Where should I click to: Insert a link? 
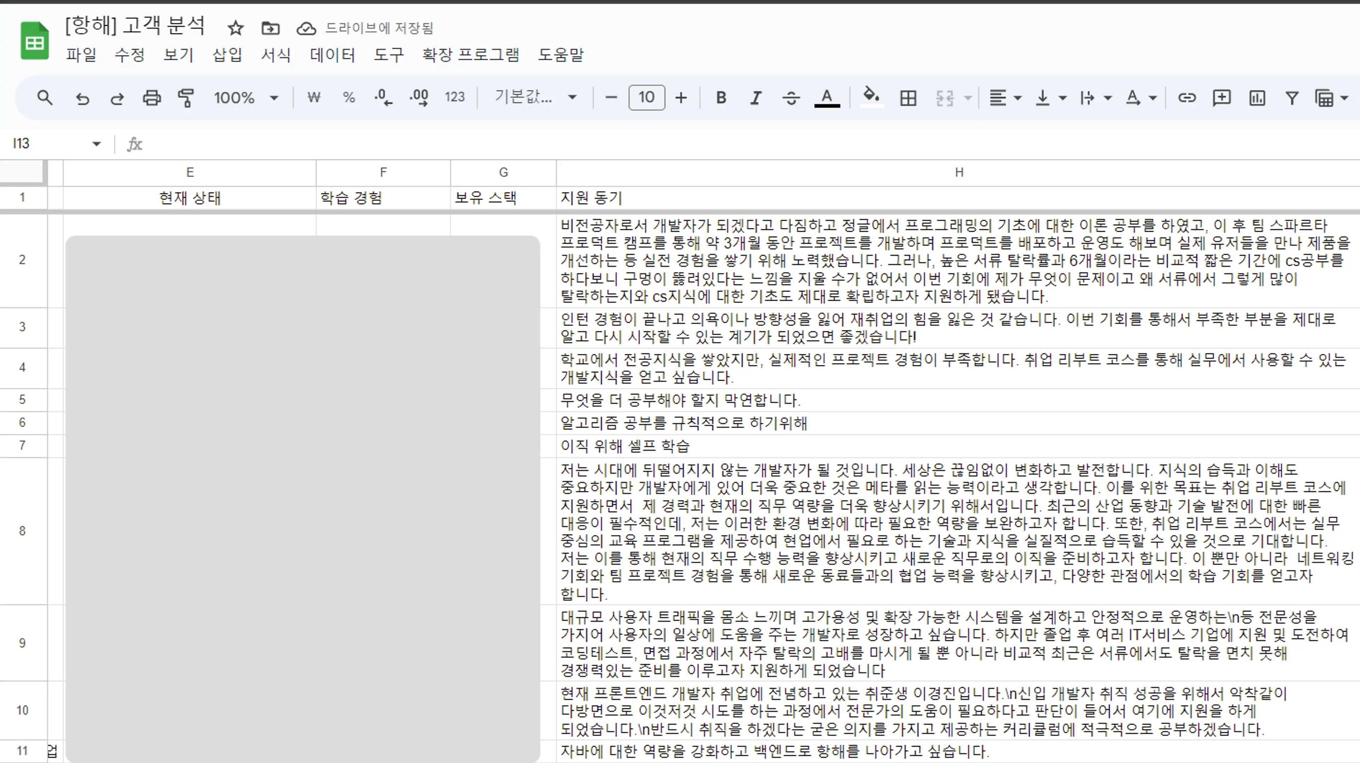(x=1187, y=98)
